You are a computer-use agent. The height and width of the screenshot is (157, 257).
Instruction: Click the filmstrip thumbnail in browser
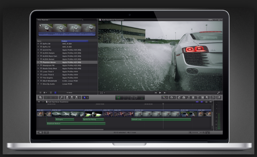[67, 30]
